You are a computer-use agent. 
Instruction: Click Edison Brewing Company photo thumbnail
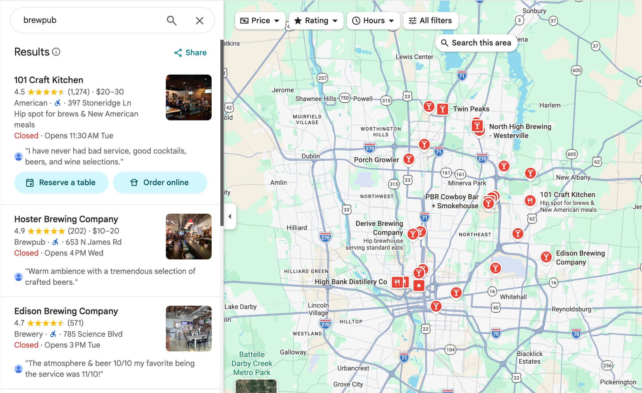coord(189,329)
